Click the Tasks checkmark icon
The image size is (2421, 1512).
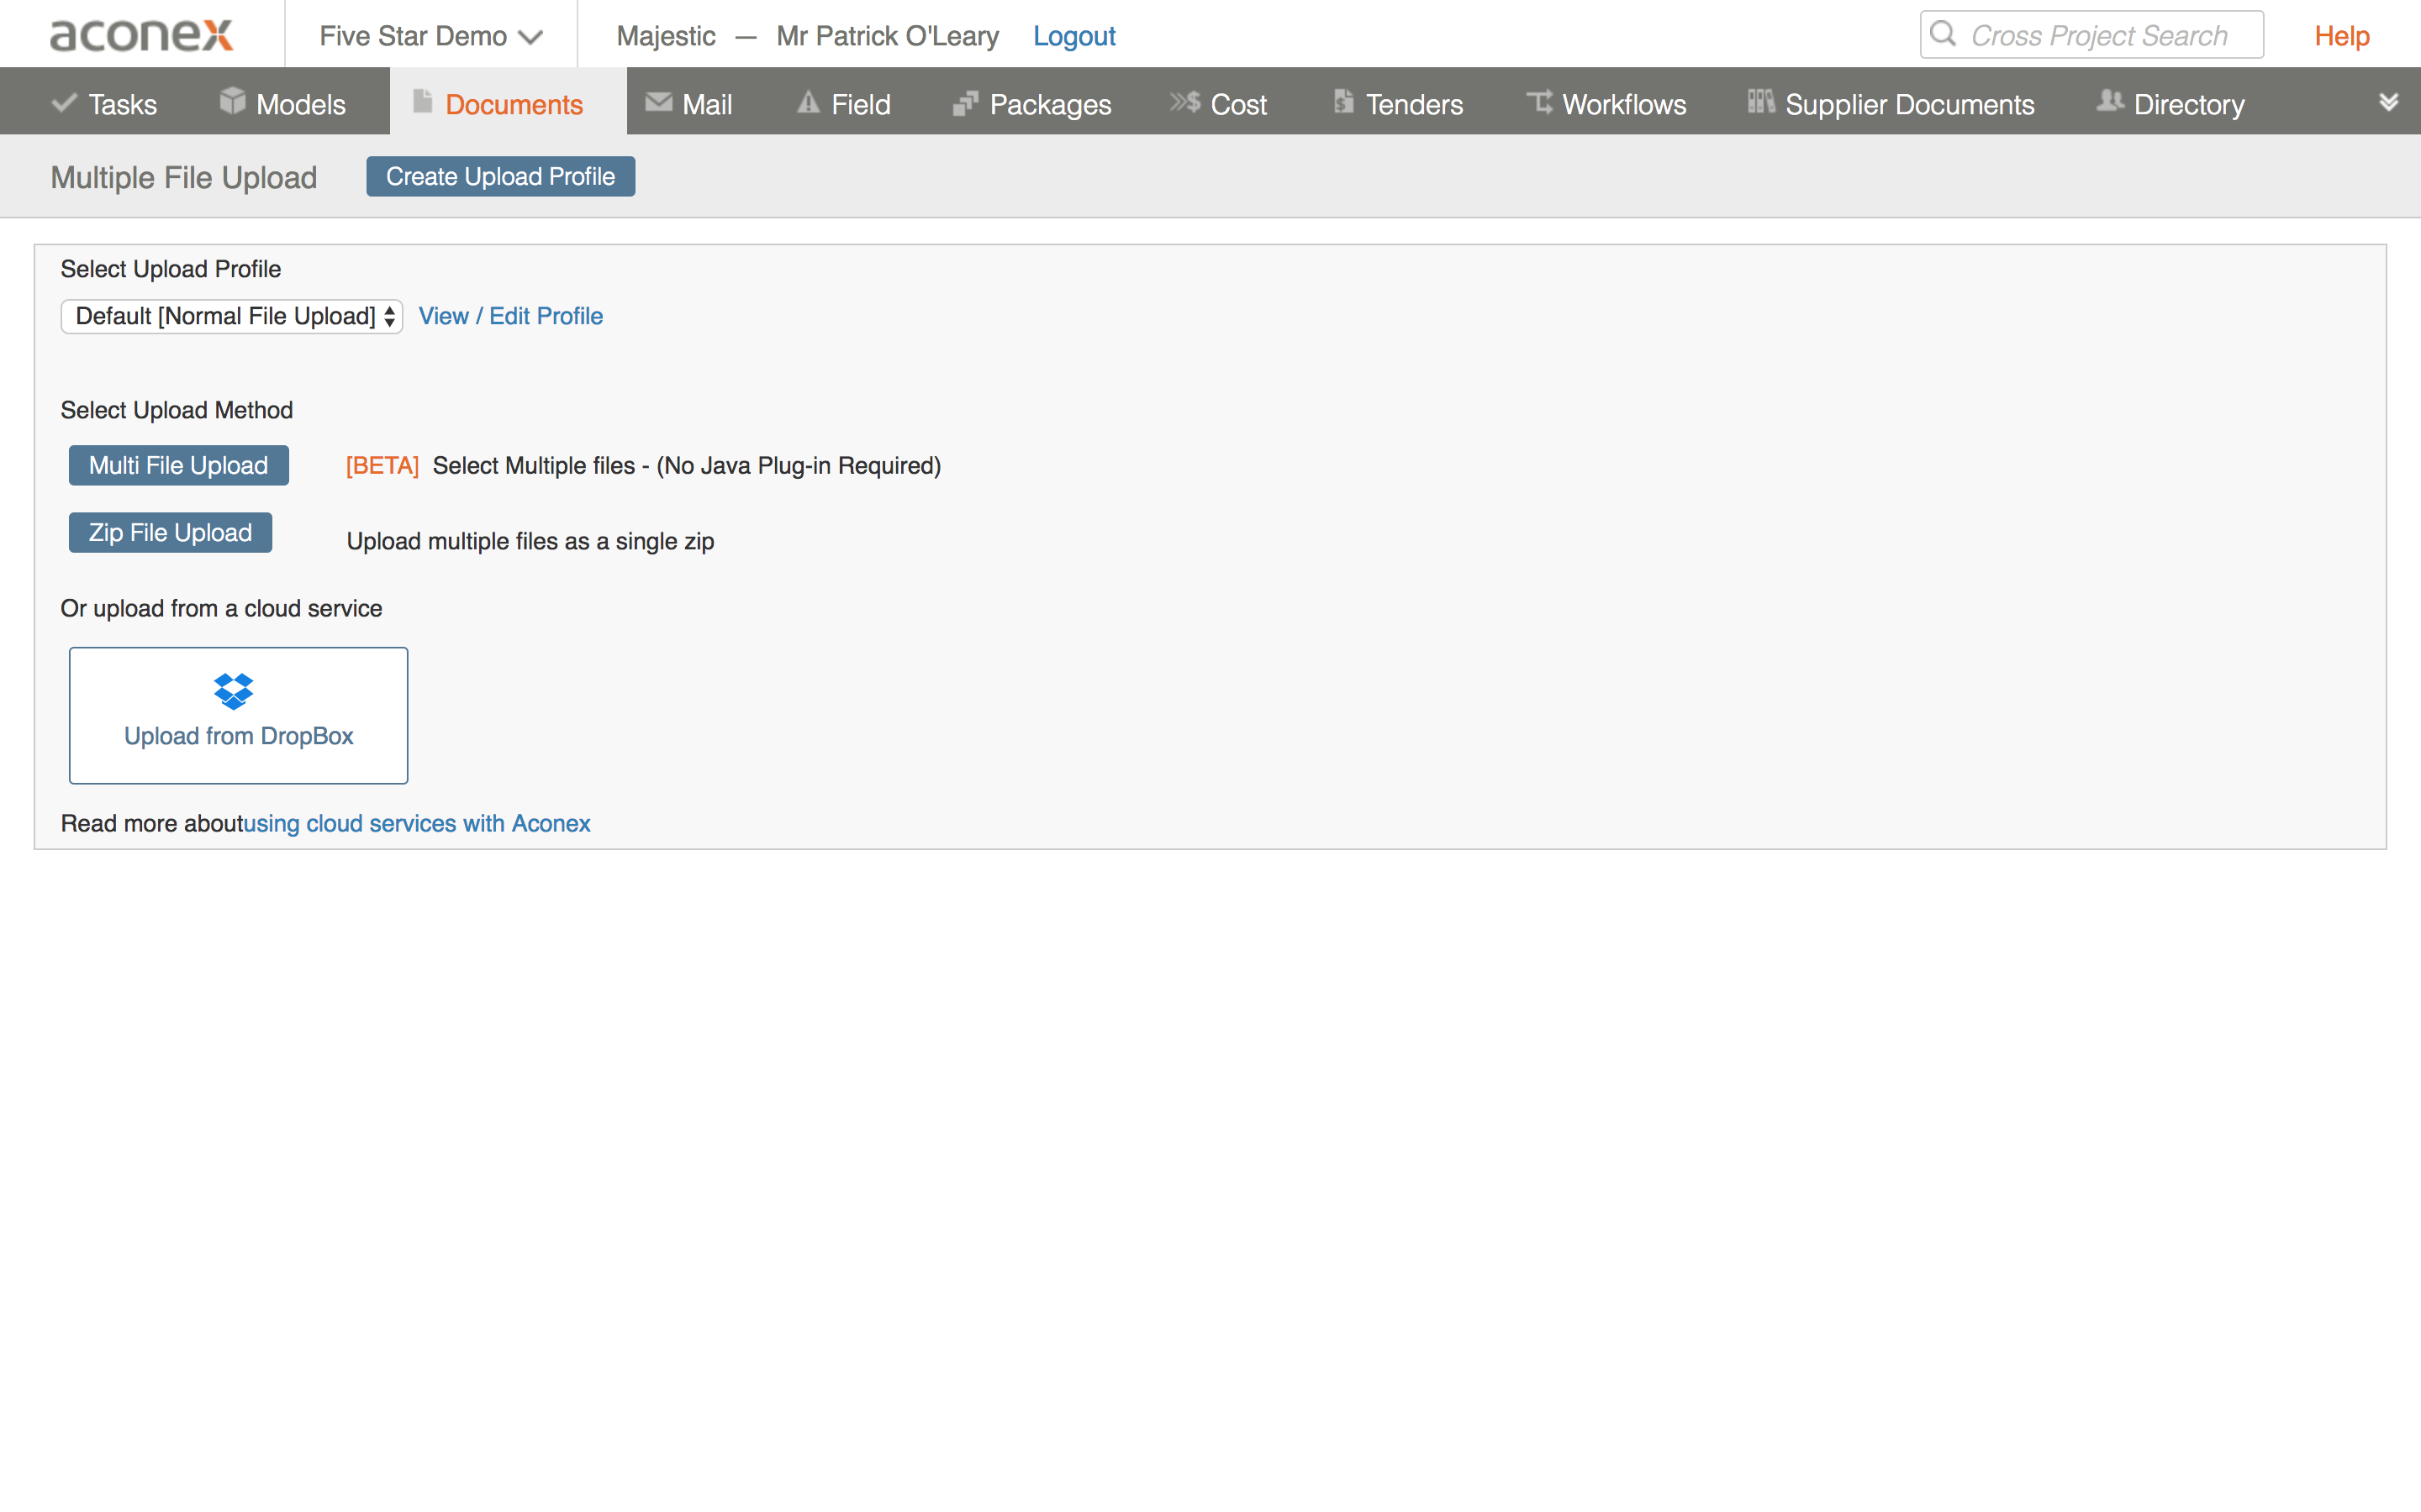[x=64, y=103]
